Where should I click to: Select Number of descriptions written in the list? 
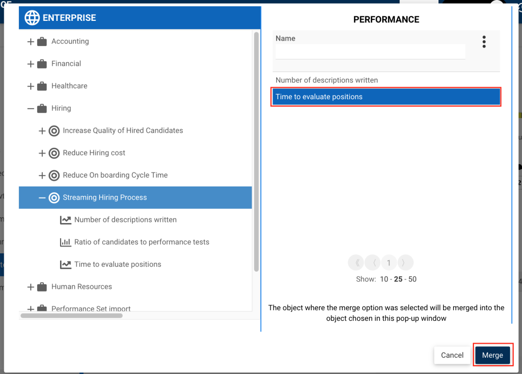[326, 80]
